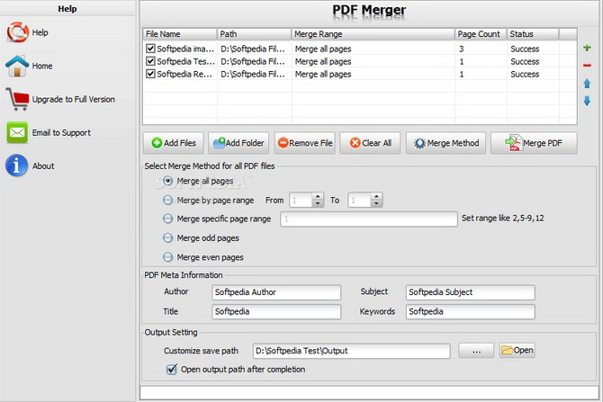Open Merge Method settings button
Screen dimensions: 603x402
coord(445,143)
